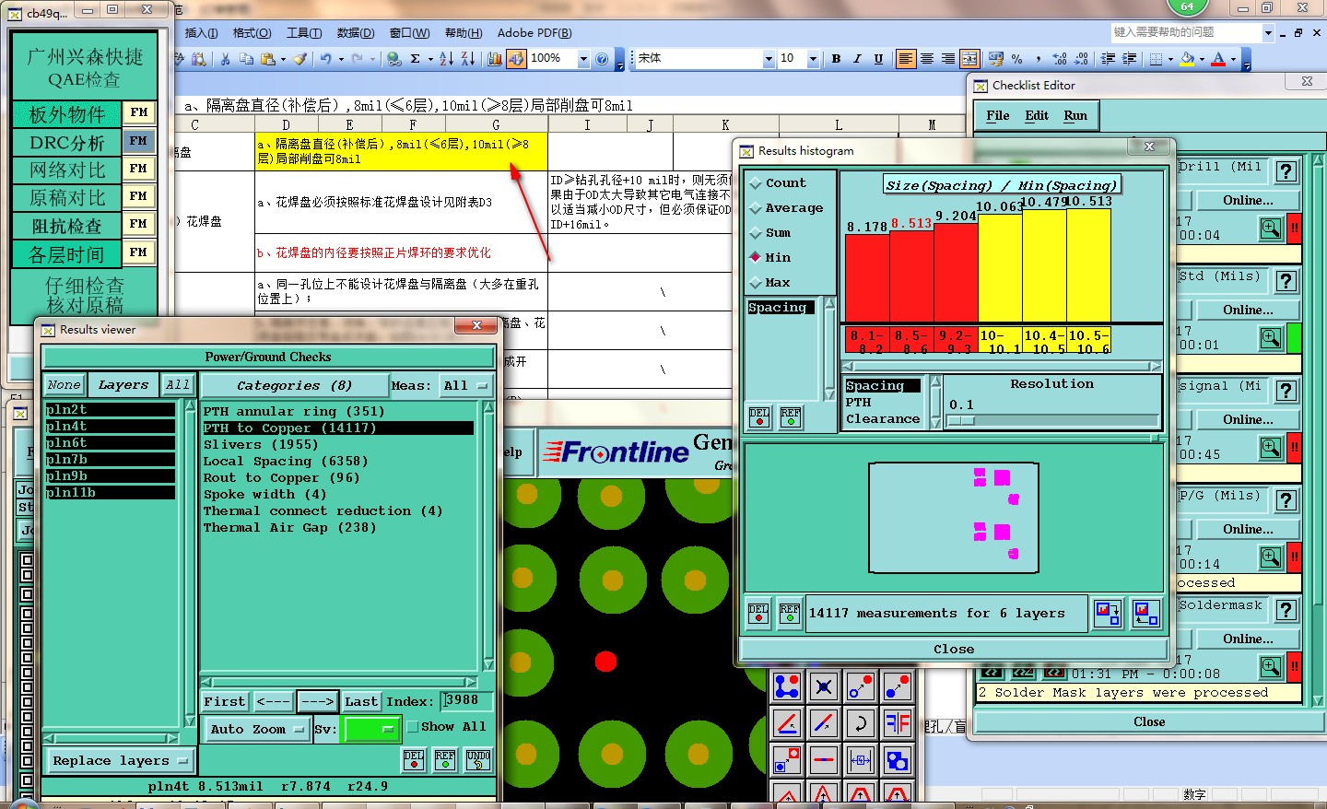The width and height of the screenshot is (1327, 809).
Task: Click the Index field showing 3988
Action: pos(466,701)
